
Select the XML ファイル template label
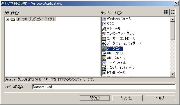[x=115, y=53]
